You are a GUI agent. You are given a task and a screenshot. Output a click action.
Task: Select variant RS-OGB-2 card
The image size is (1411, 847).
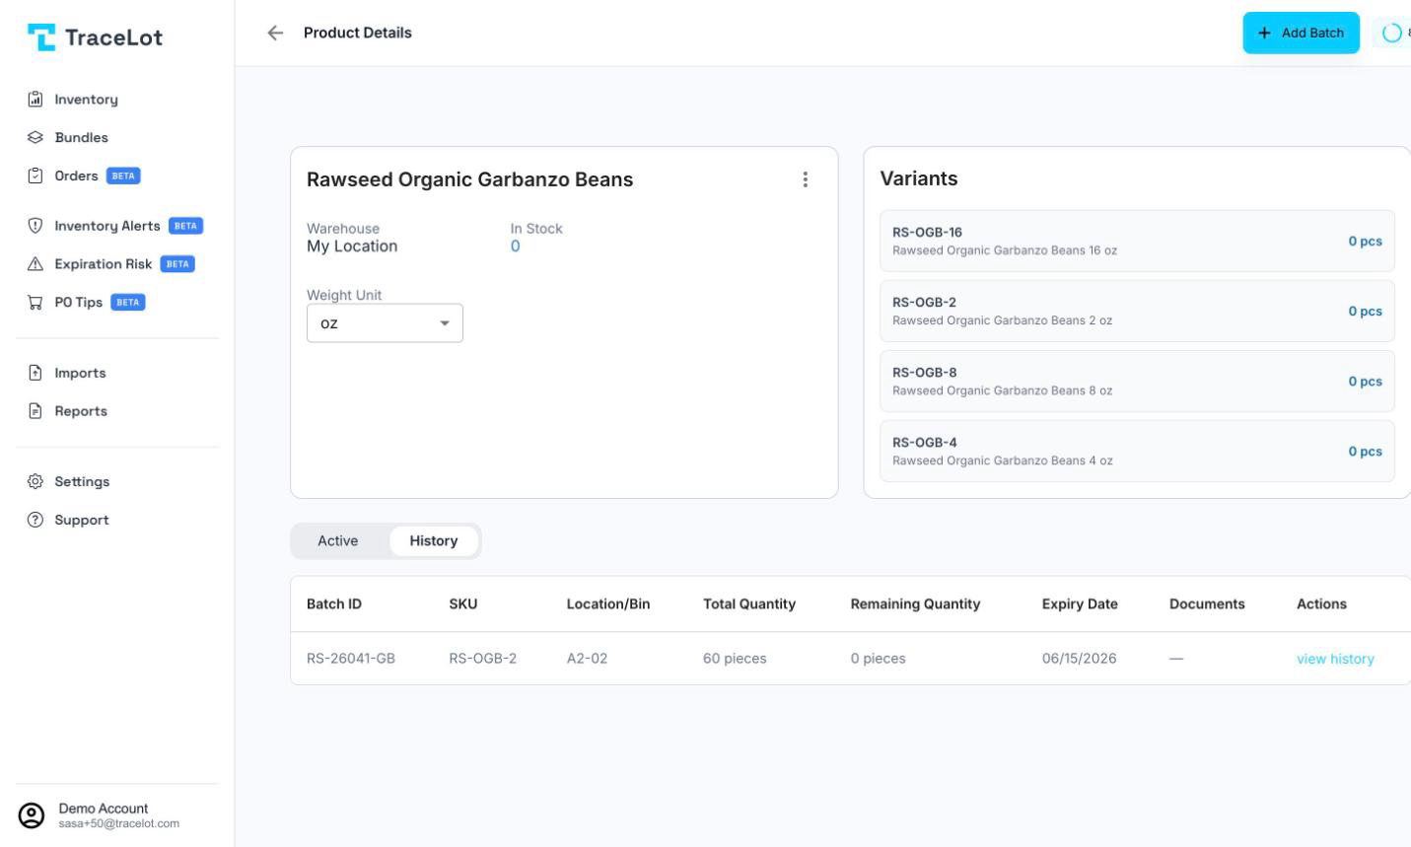pos(1137,311)
